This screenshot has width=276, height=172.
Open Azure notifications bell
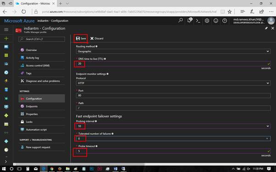pyautogui.click(x=189, y=21)
